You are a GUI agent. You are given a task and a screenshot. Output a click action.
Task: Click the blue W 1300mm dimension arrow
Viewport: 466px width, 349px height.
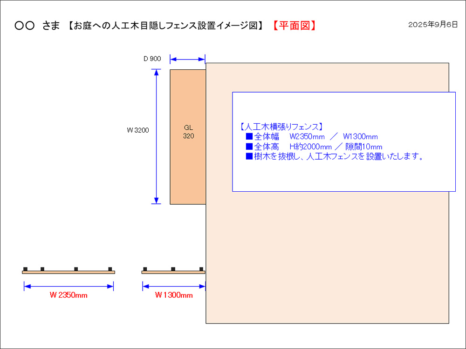tap(174, 286)
